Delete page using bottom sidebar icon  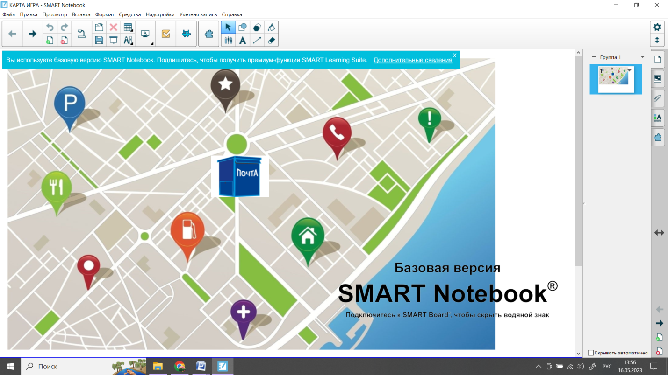click(x=660, y=351)
